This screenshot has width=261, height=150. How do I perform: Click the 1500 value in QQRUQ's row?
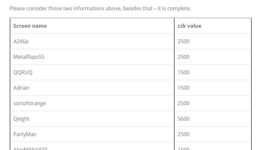pyautogui.click(x=183, y=72)
